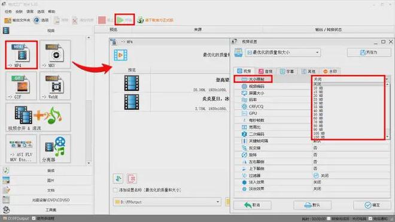Image resolution: width=395 pixels, height=222 pixels.
Task: Click the output folder (输出文件夹) toolbar icon
Action: click(8, 20)
